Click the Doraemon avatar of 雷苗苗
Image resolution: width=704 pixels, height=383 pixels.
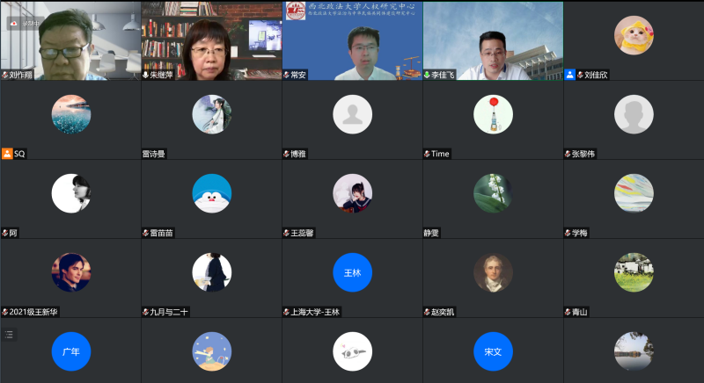211,193
